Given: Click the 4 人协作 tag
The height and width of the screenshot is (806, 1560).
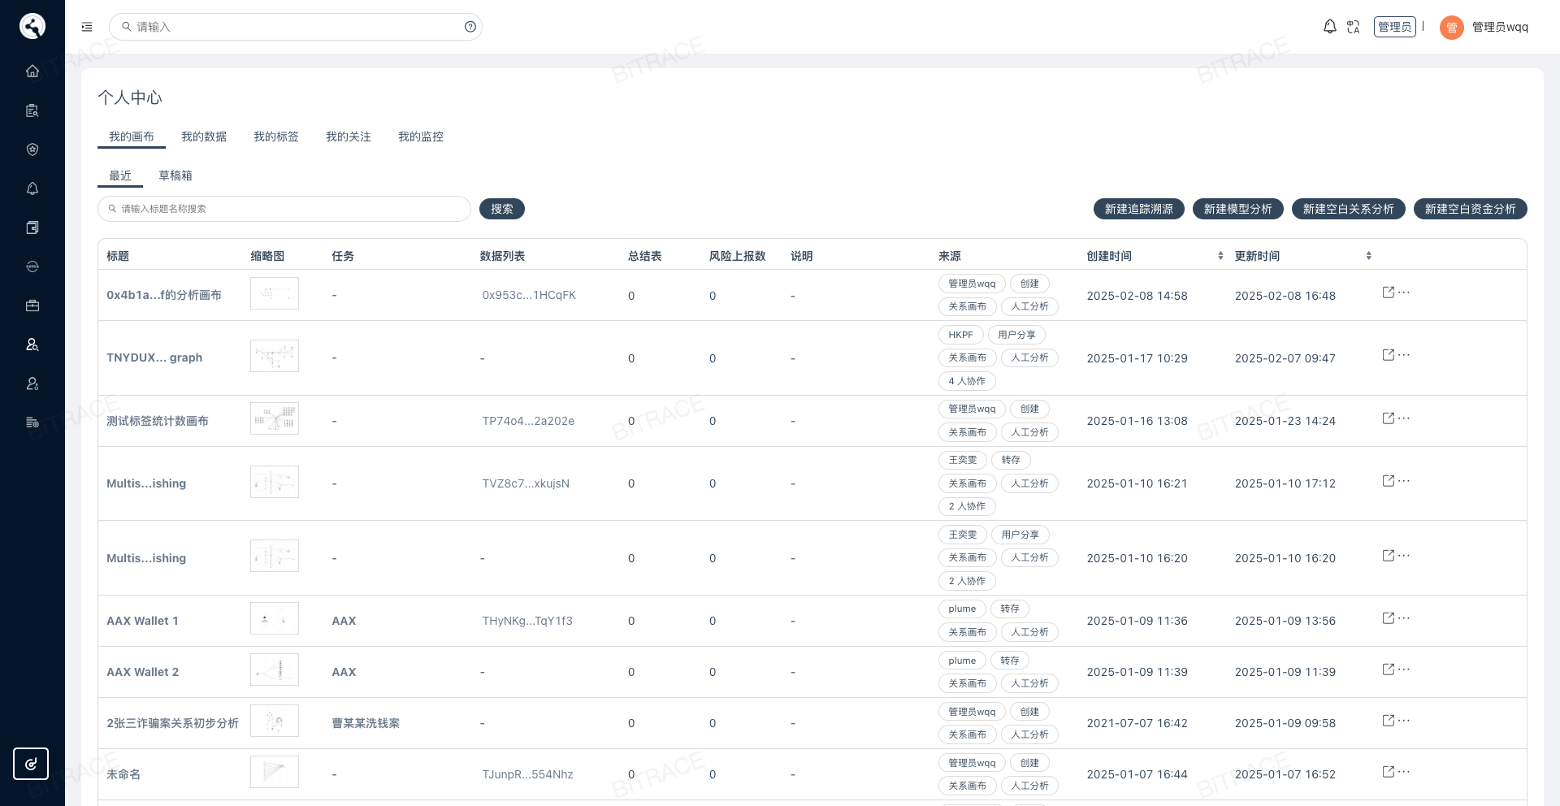Looking at the screenshot, I should pyautogui.click(x=967, y=381).
